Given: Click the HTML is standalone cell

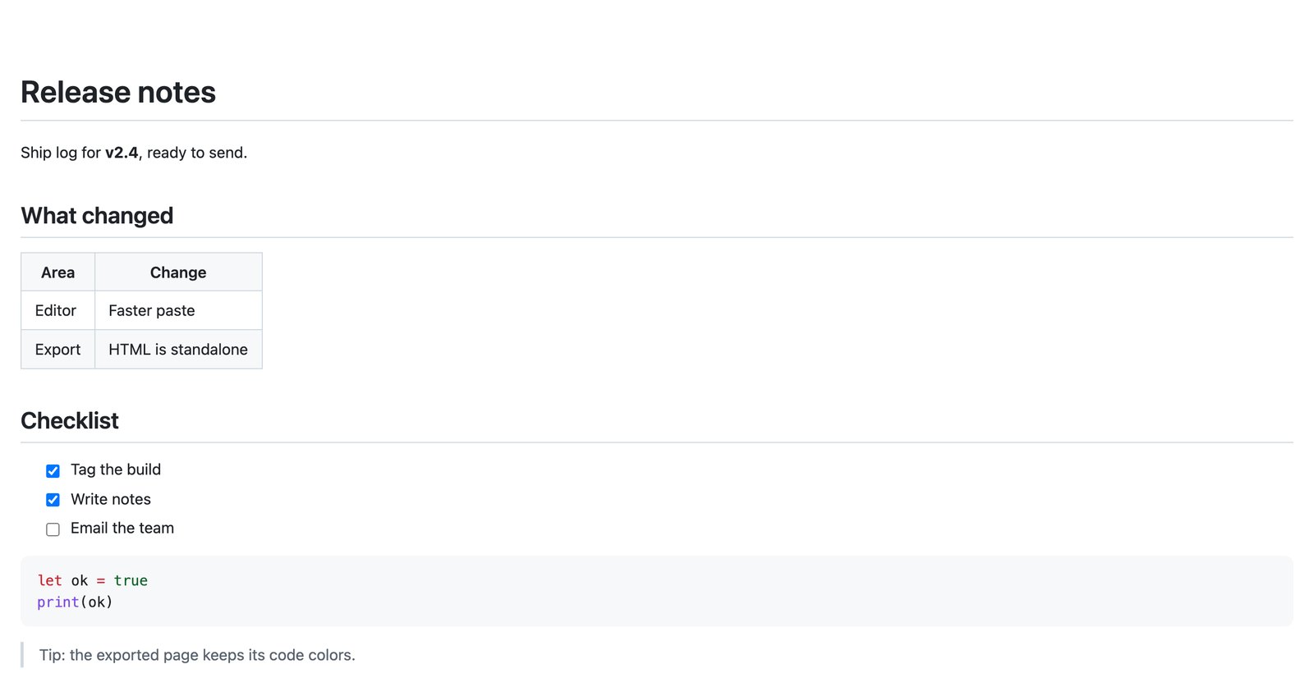Looking at the screenshot, I should (178, 350).
